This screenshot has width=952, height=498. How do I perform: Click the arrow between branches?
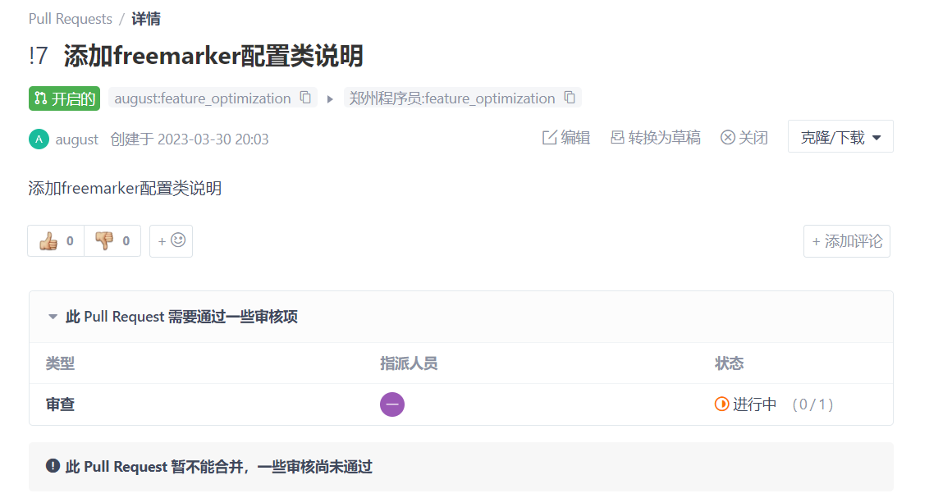(330, 98)
